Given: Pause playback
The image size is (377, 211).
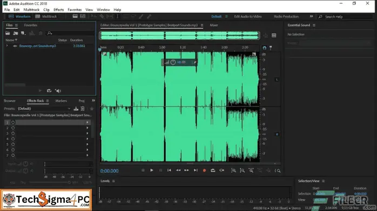Looking at the screenshot, I should (160, 170).
